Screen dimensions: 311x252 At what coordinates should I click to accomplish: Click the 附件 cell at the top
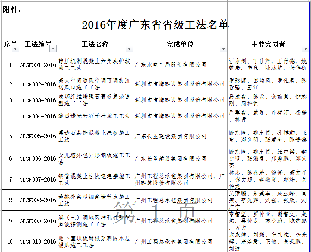tap(12, 10)
